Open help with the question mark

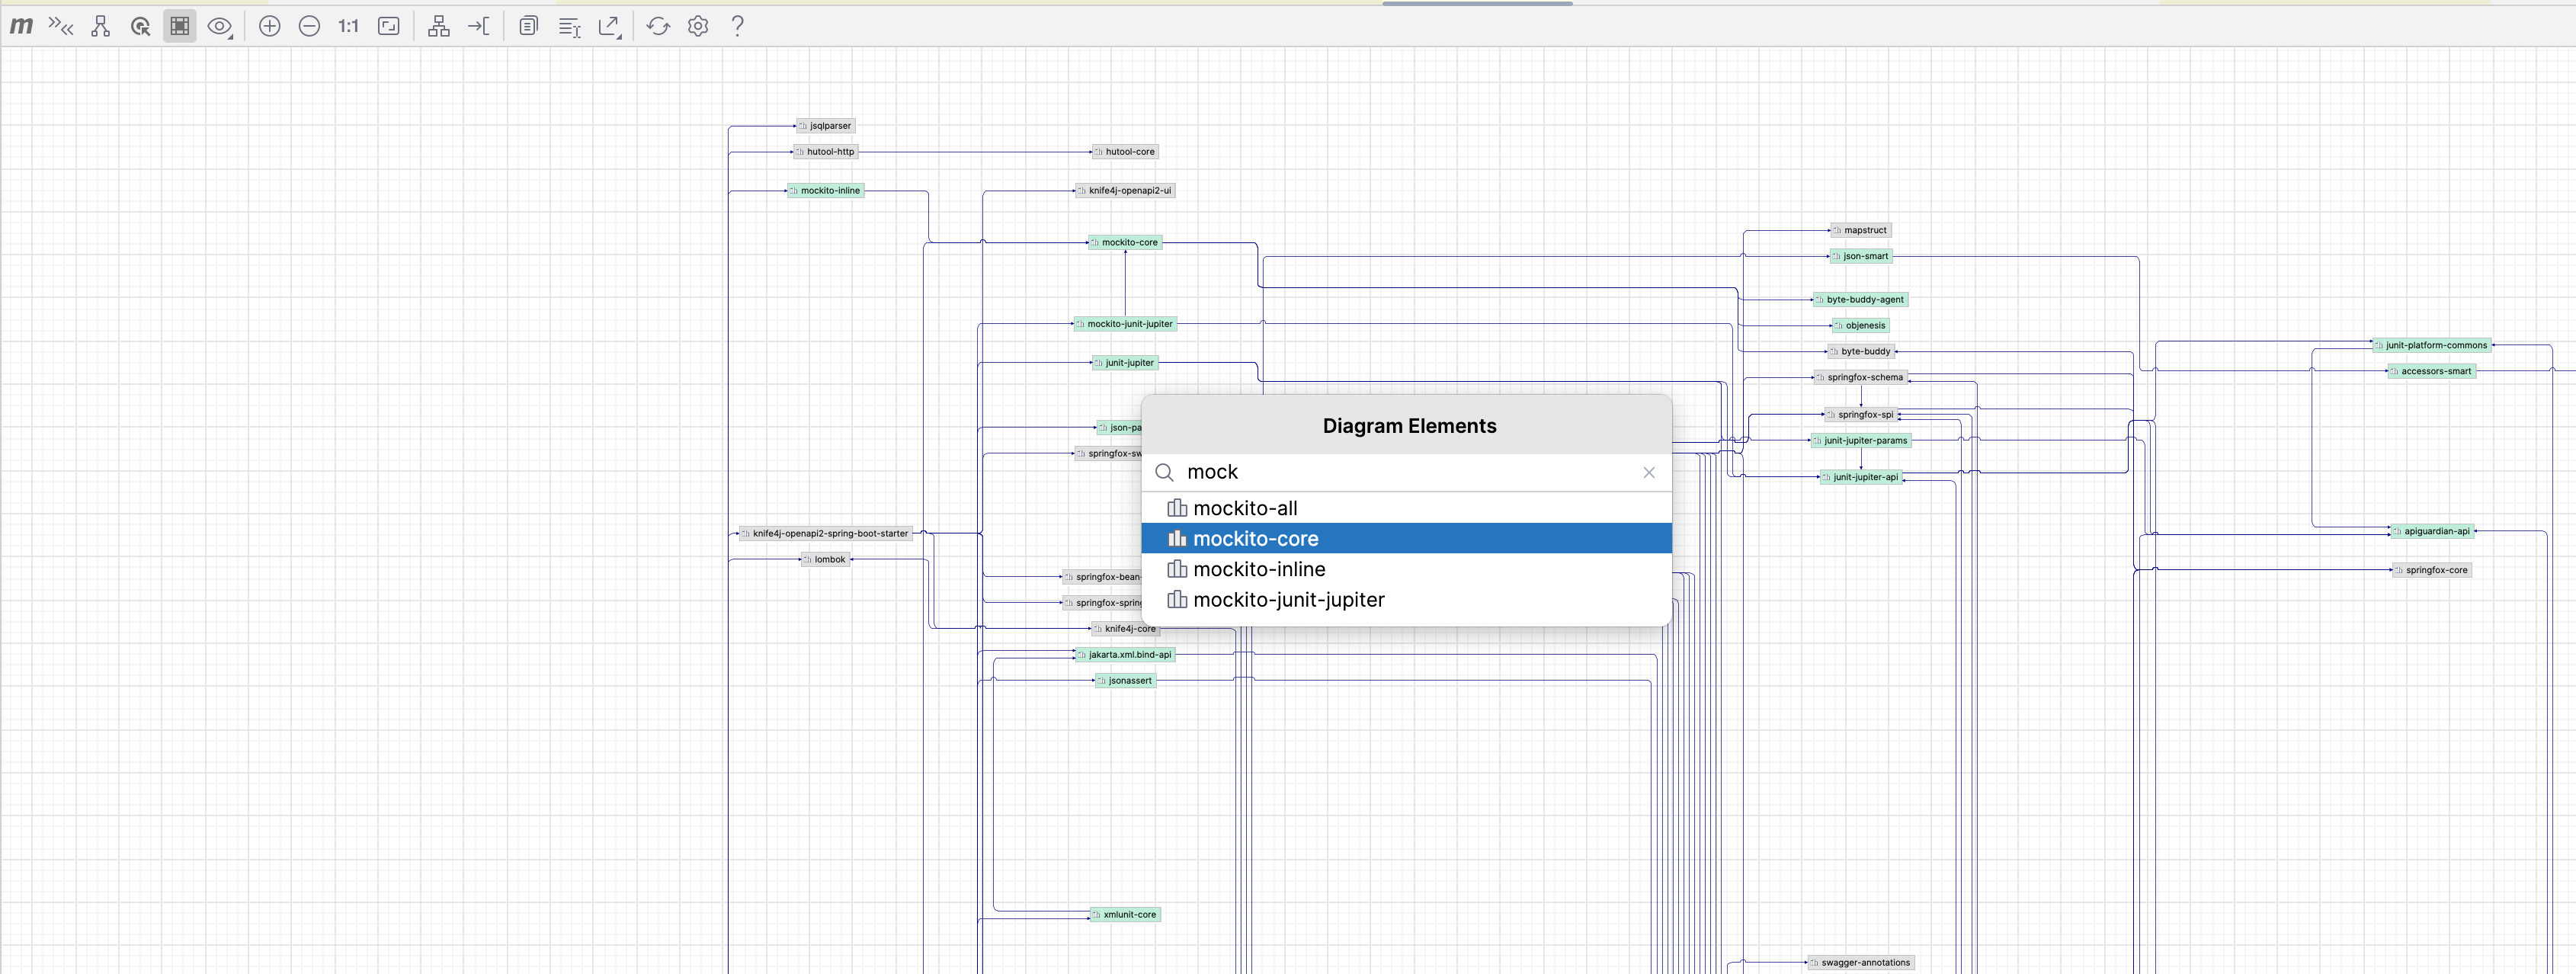(738, 26)
